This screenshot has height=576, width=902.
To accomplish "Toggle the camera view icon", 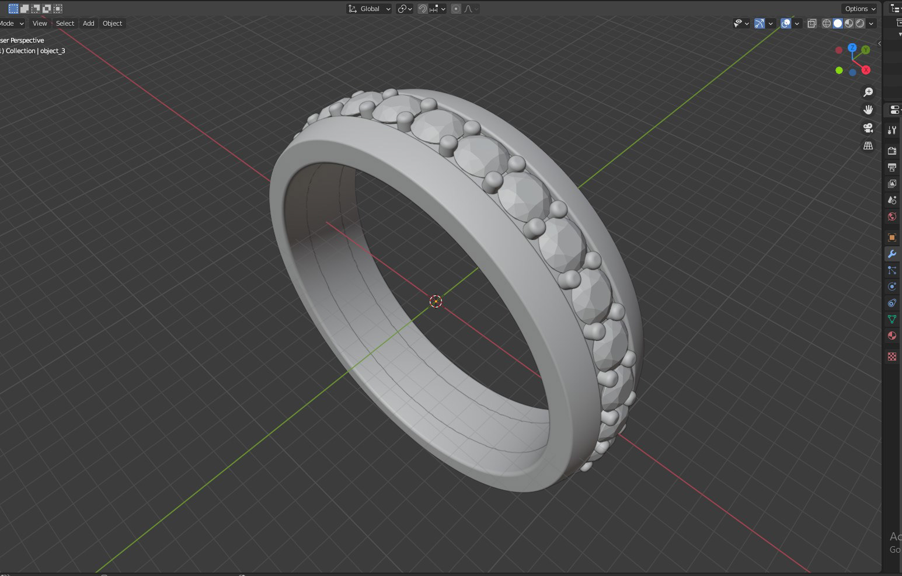I will [868, 128].
